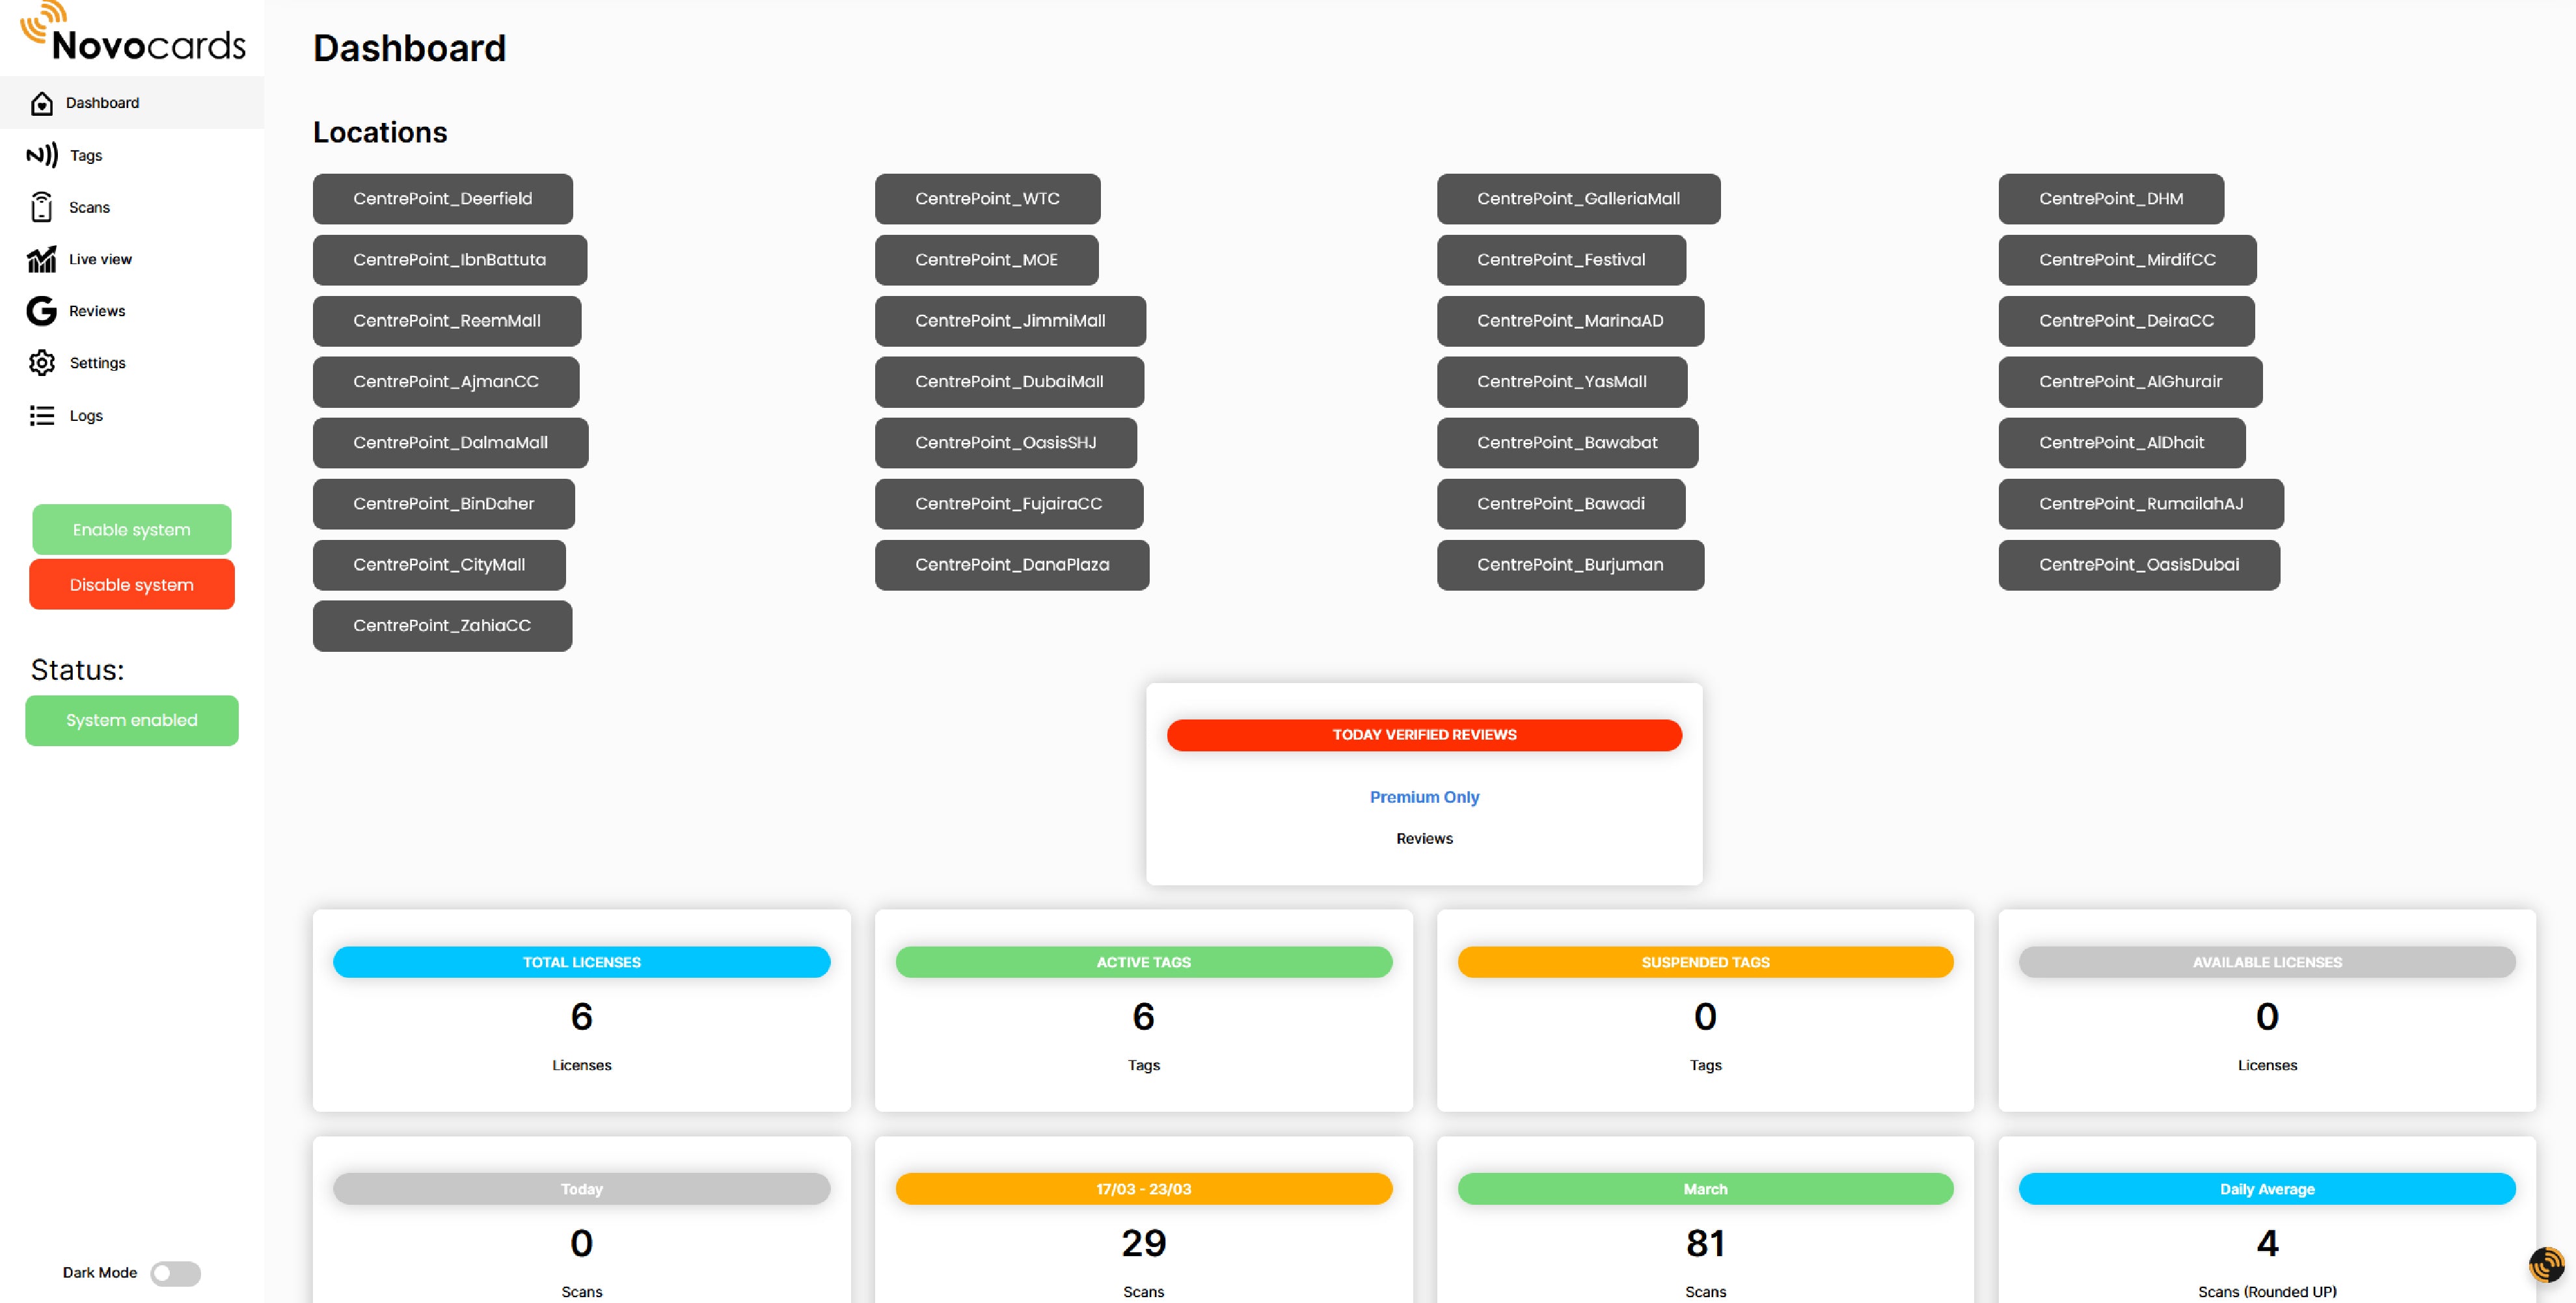Open the round chat widget icon
2576x1303 pixels.
click(2546, 1265)
